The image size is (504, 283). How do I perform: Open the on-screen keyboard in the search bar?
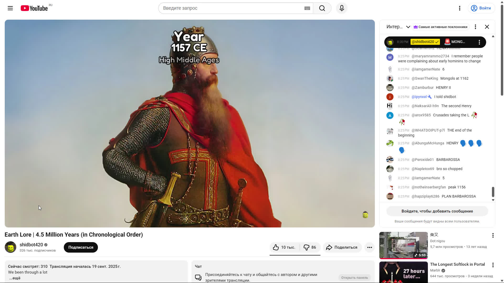point(307,8)
